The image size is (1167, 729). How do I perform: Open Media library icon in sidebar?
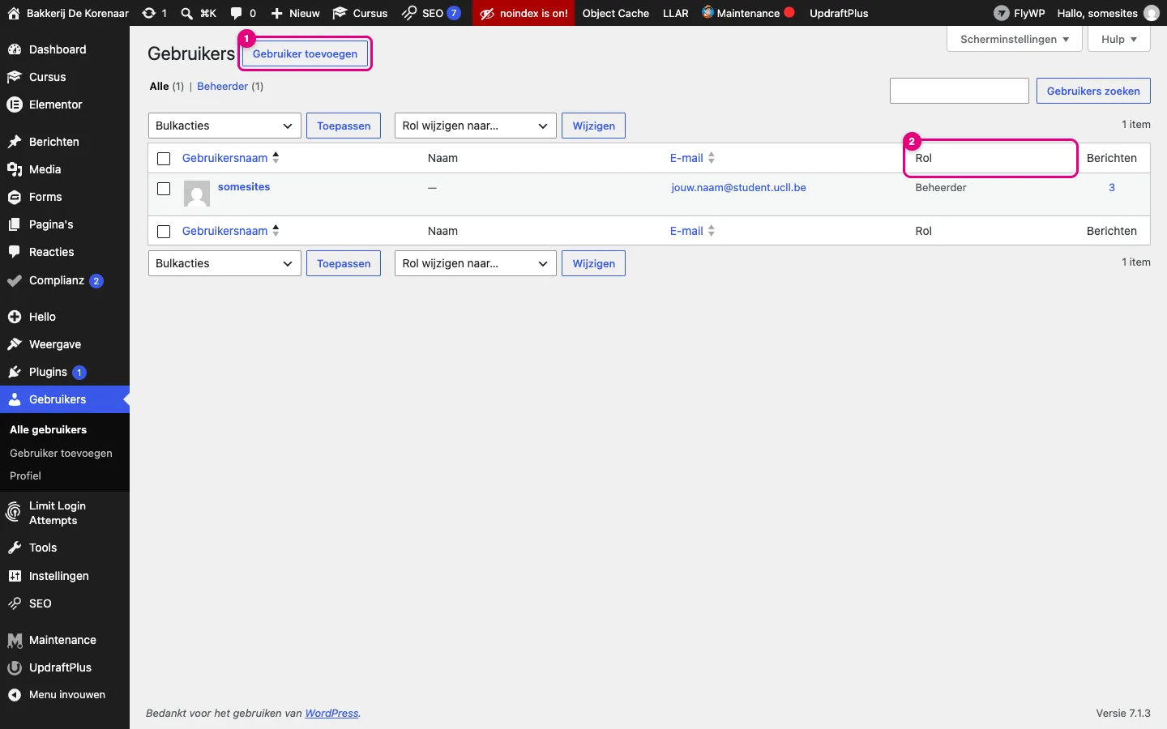tap(15, 169)
